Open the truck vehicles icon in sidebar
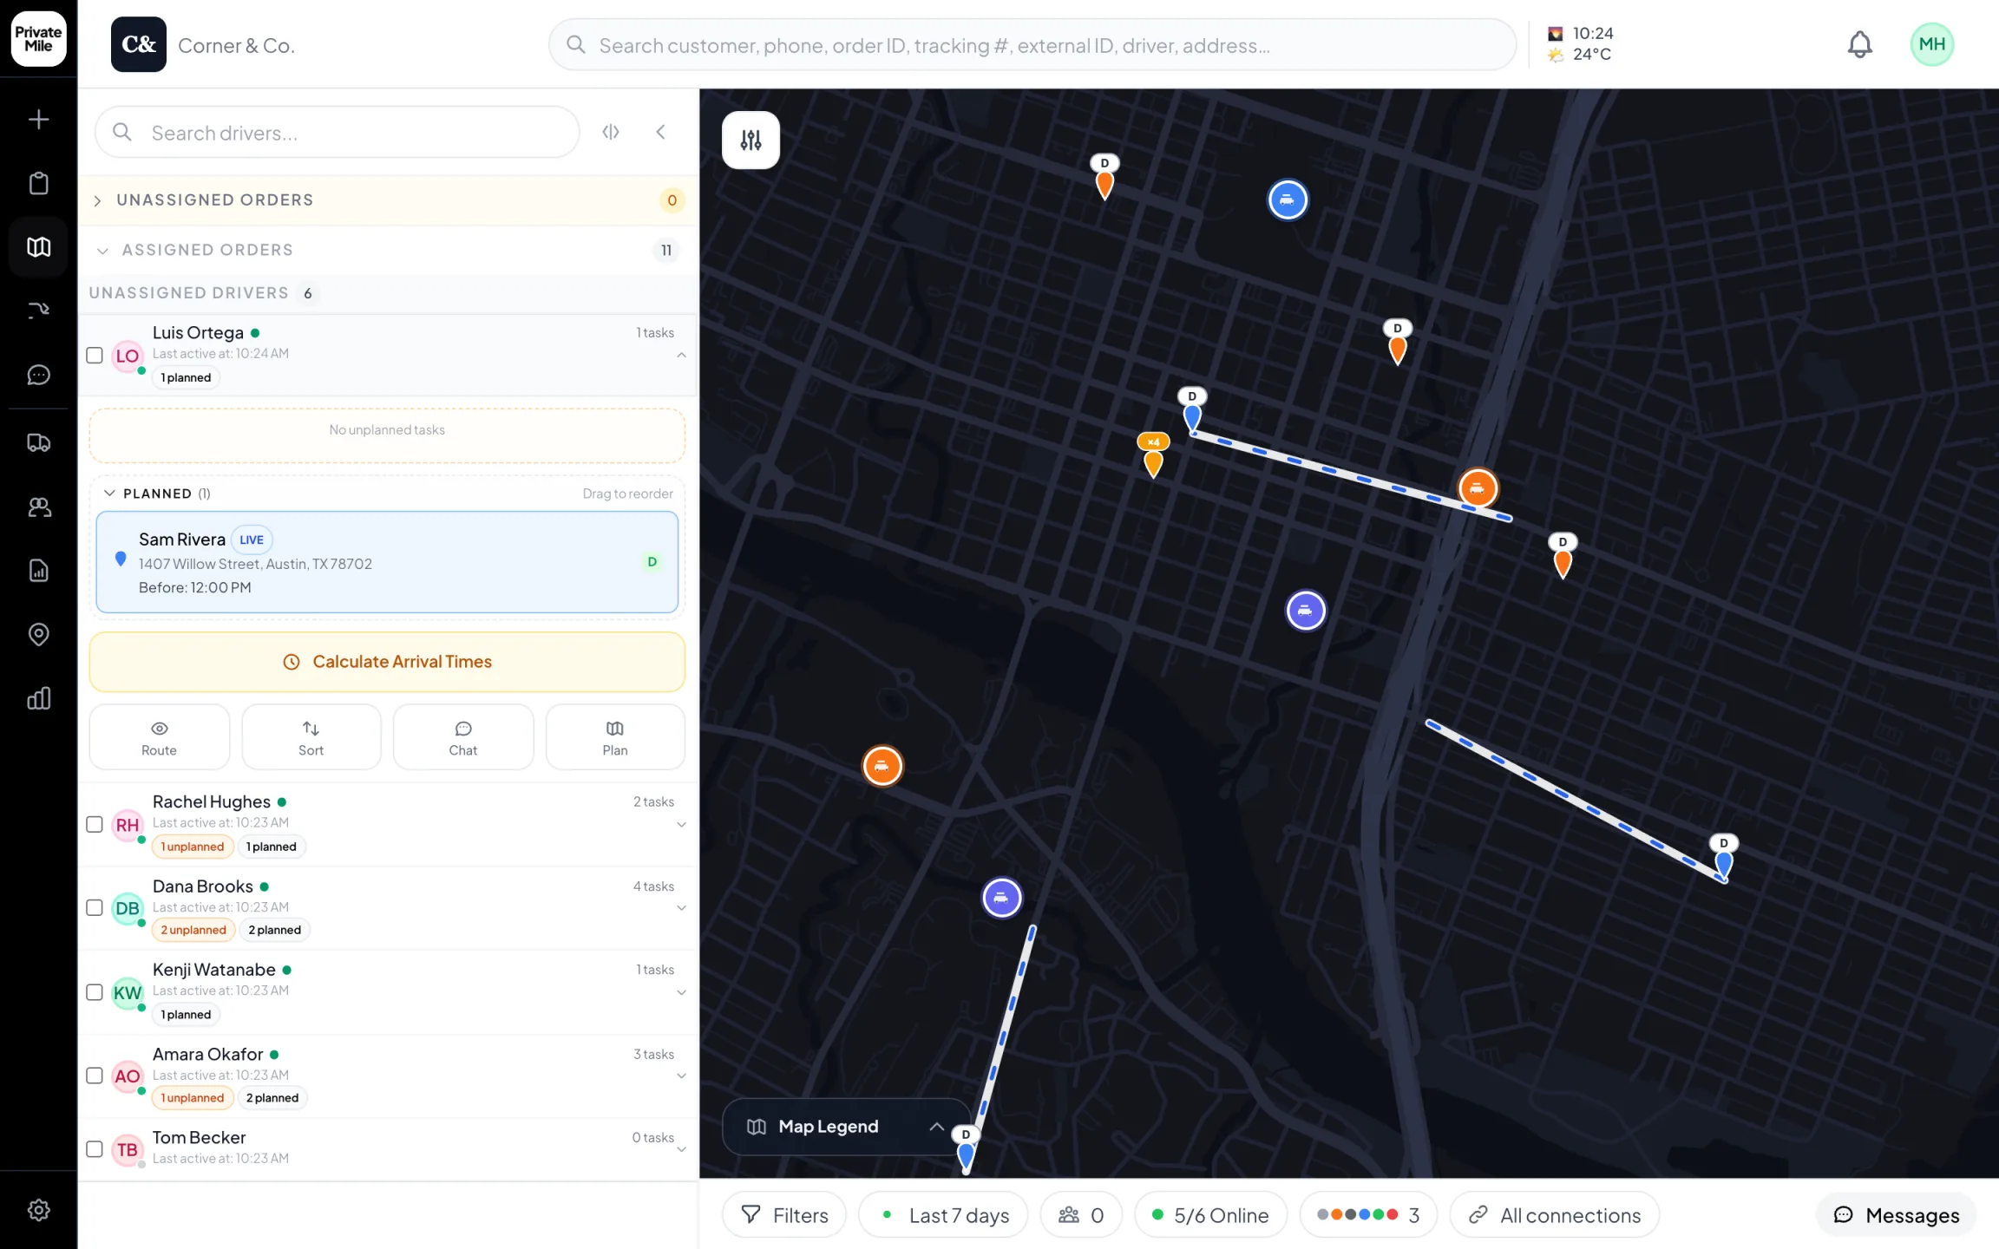 coord(38,442)
